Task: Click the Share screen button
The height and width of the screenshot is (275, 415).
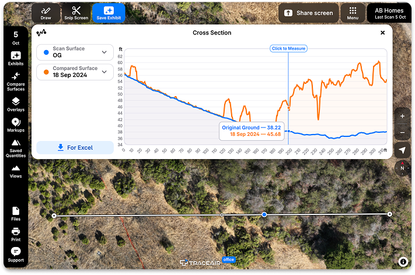Action: [x=309, y=13]
